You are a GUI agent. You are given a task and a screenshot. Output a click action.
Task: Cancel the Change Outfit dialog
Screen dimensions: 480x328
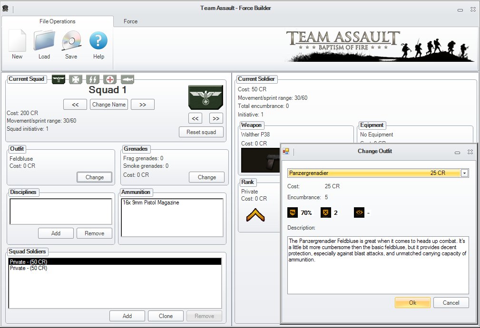pos(451,302)
